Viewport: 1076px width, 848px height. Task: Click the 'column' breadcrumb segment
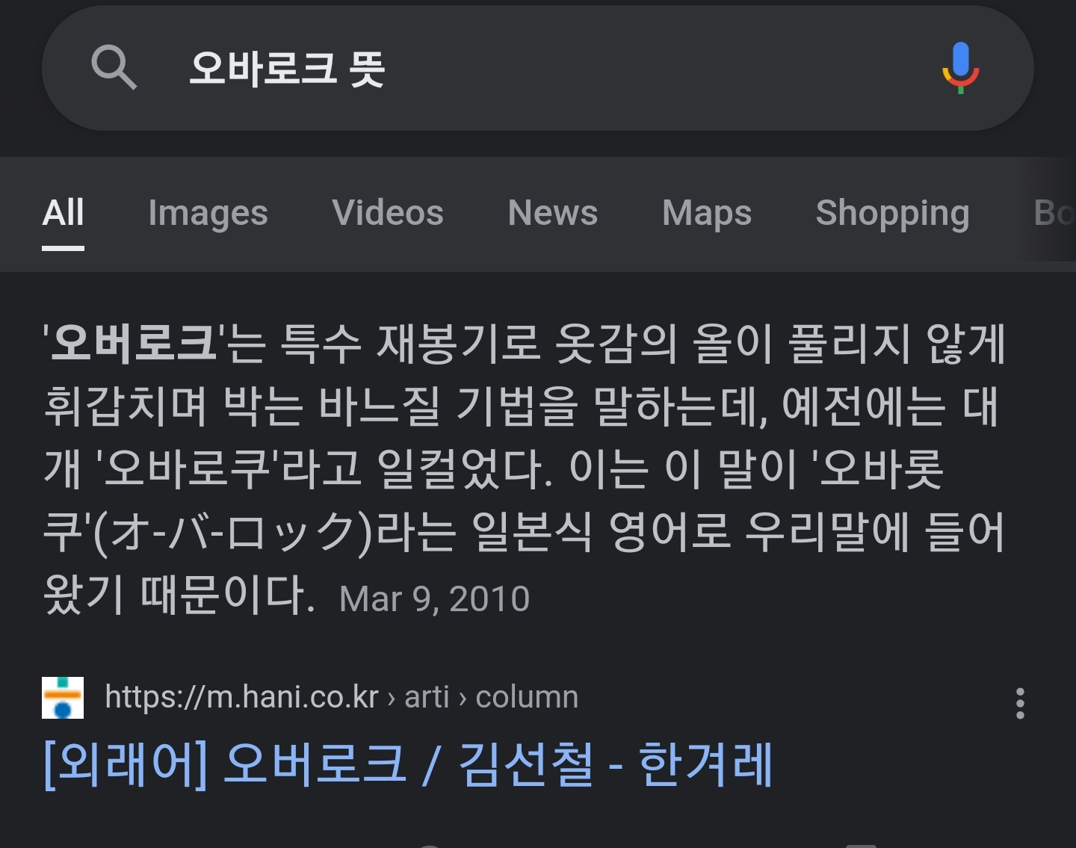[527, 697]
